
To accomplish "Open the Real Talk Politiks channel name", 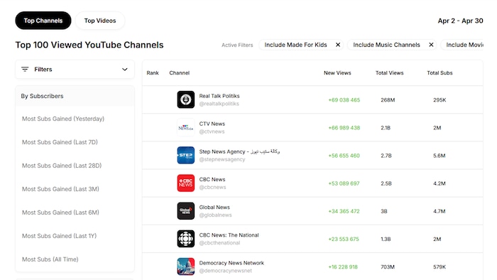I will coord(219,96).
